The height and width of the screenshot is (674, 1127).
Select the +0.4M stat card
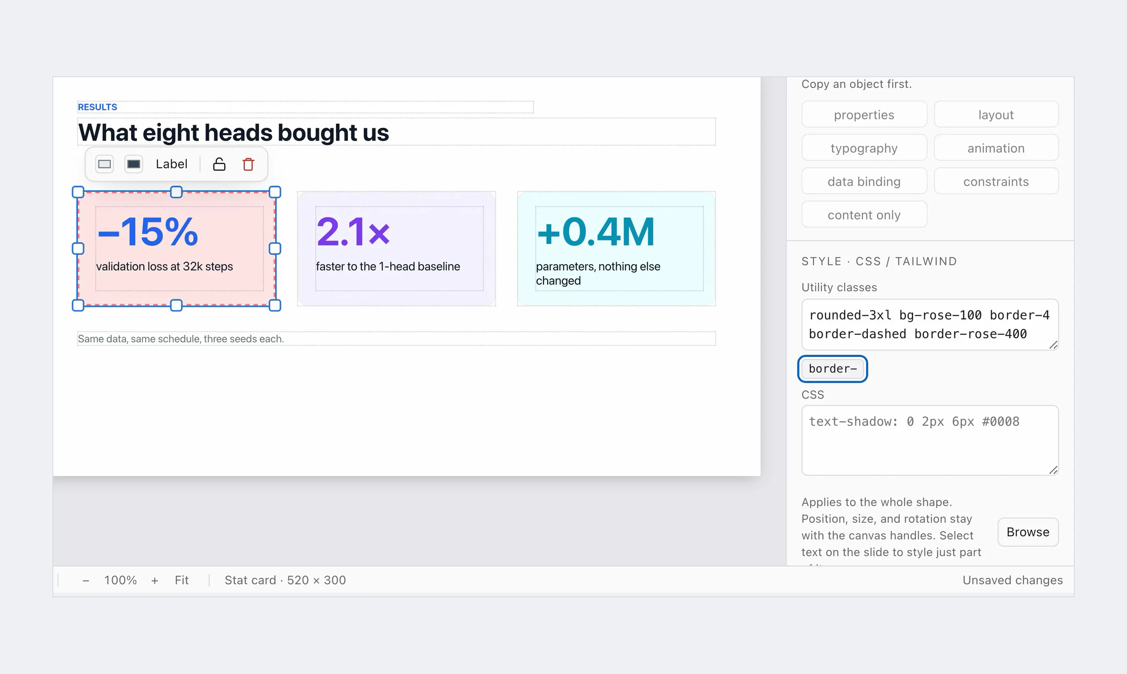tap(616, 248)
